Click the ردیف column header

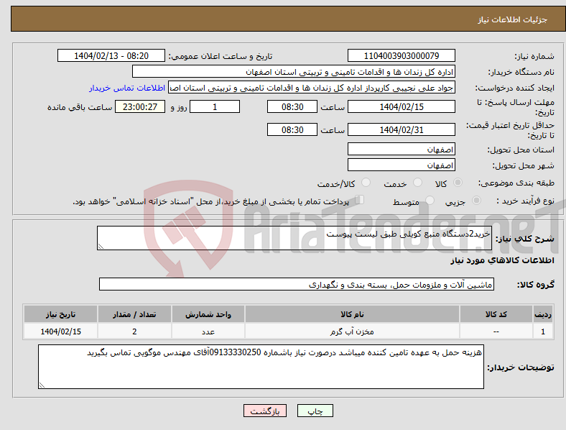click(x=543, y=314)
